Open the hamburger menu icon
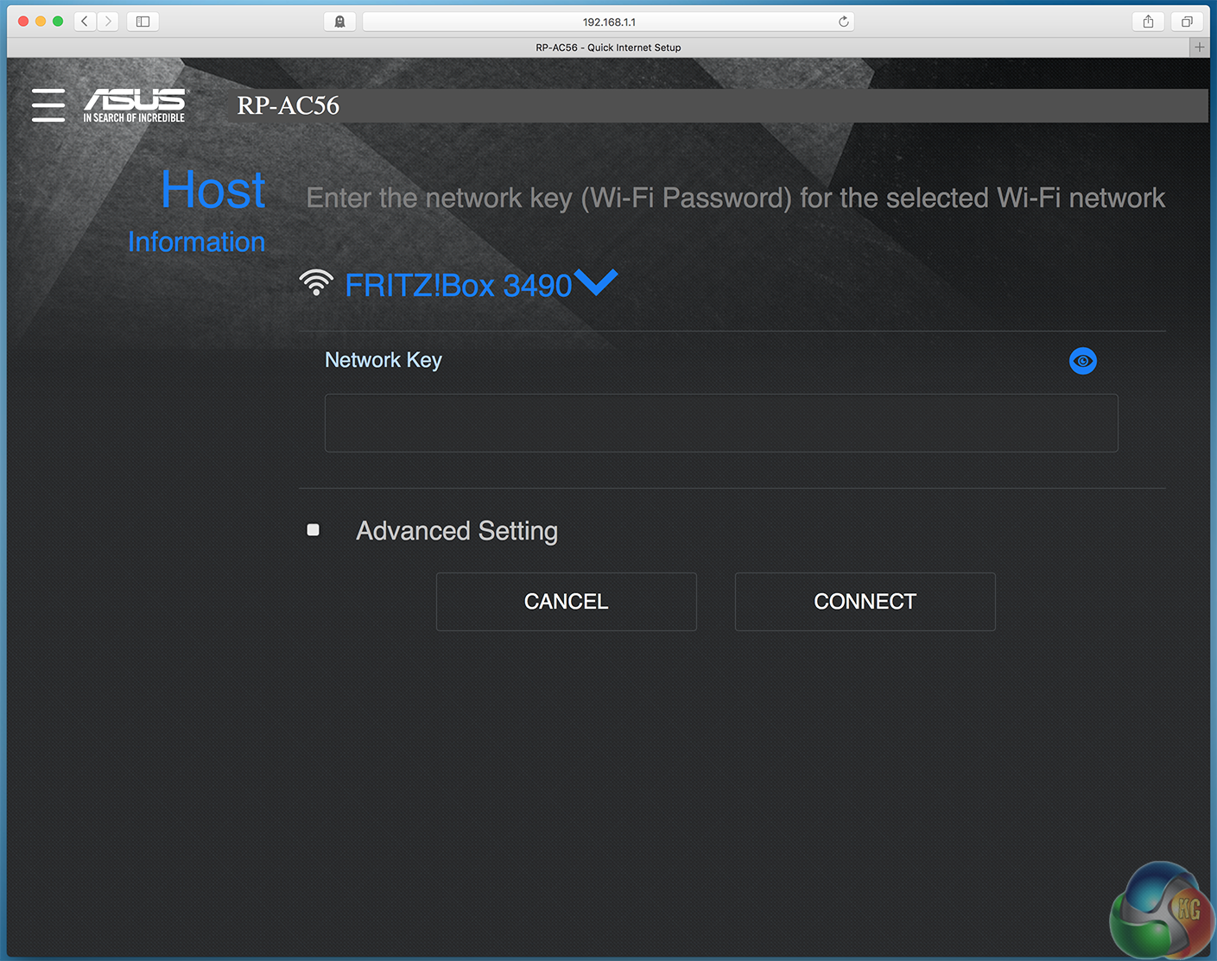The width and height of the screenshot is (1217, 961). (48, 105)
